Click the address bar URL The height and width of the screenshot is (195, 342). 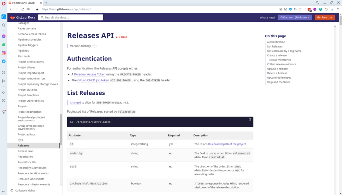(x=66, y=9)
